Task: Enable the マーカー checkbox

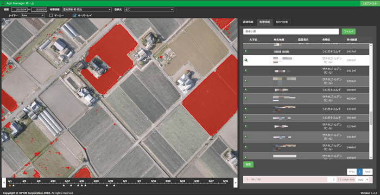Action: [x=51, y=15]
